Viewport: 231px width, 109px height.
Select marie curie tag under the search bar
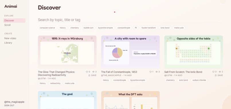coord(179,28)
